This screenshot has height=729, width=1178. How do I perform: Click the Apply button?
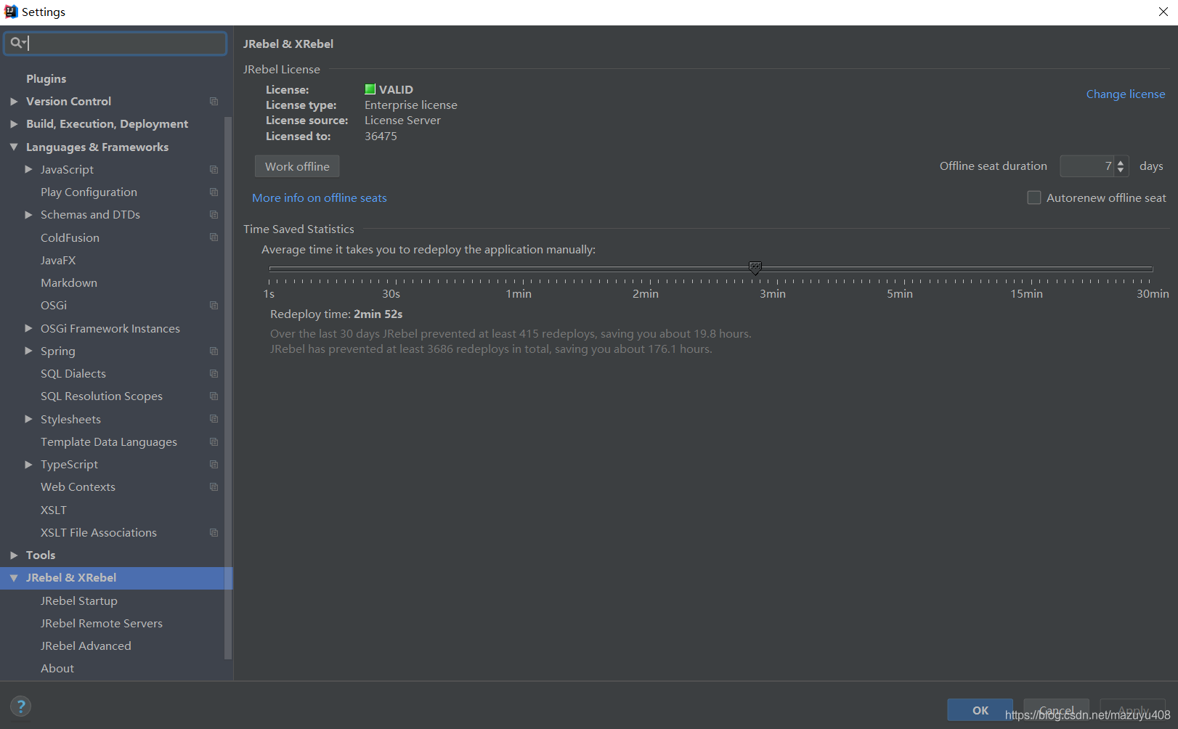(1133, 710)
